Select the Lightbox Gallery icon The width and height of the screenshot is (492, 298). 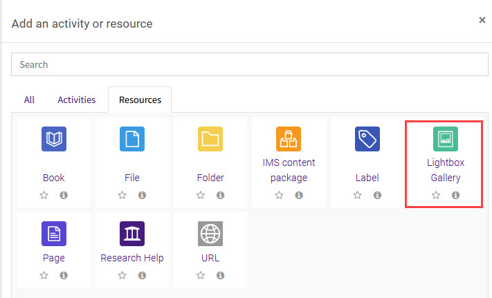click(x=446, y=139)
